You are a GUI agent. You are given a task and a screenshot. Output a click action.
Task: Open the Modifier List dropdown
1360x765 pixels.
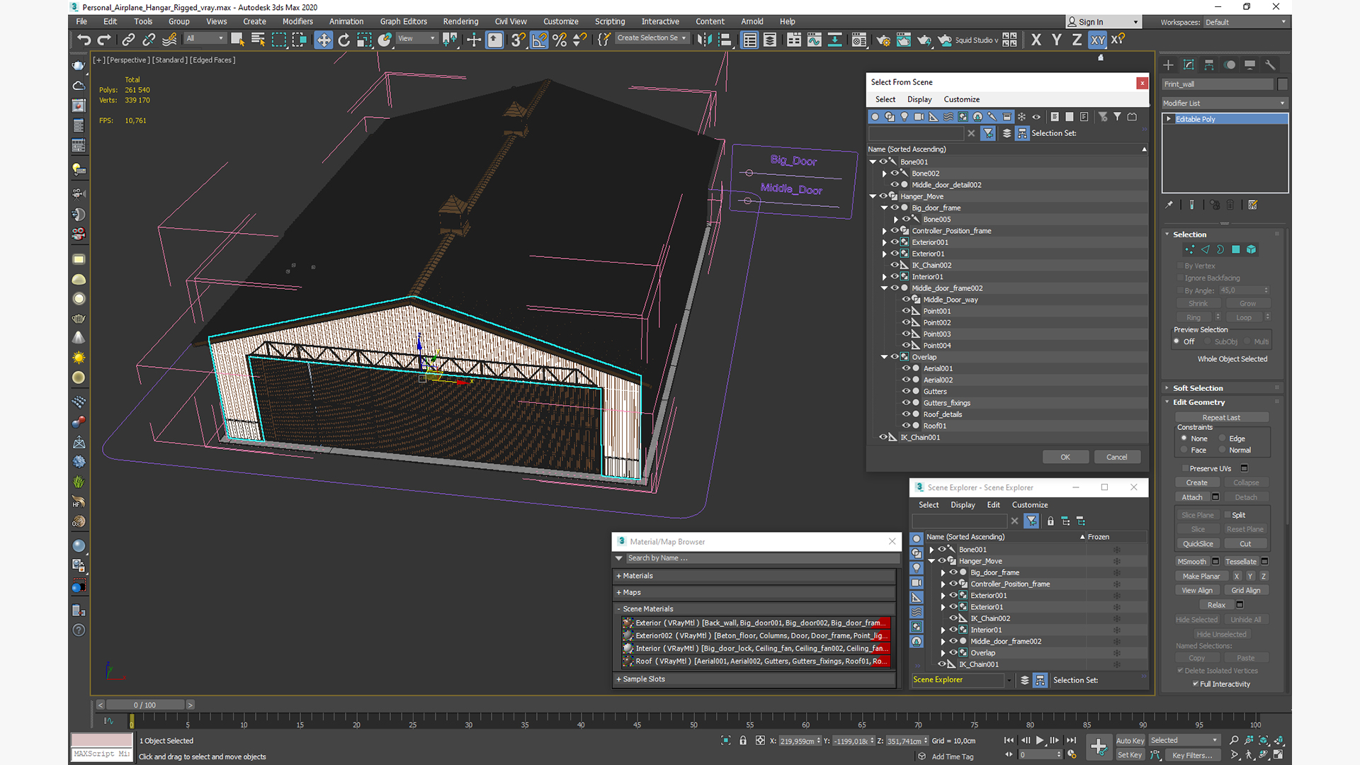point(1225,103)
